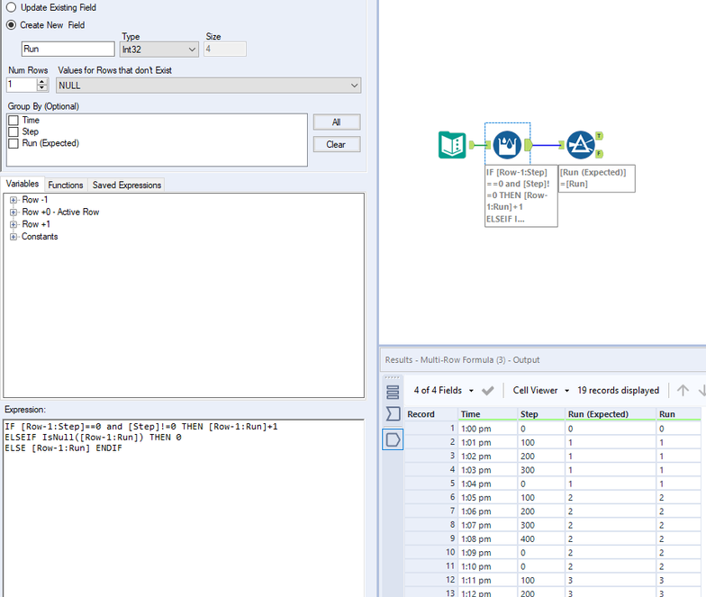
Task: Click the Size field showing 4
Action: coord(225,49)
